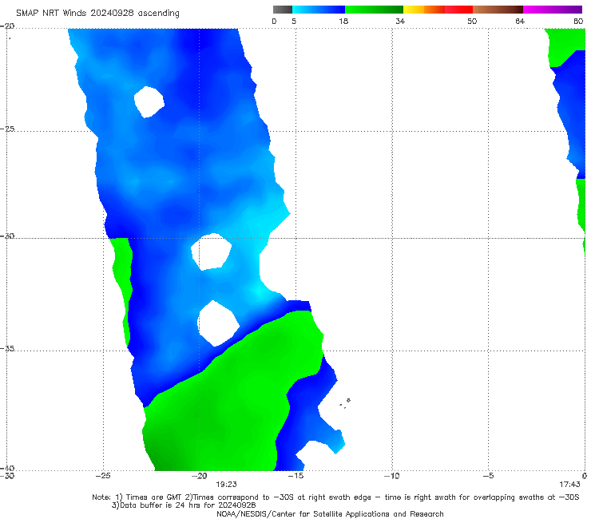Click the '-10' longitude label on bottom axis

click(391, 476)
